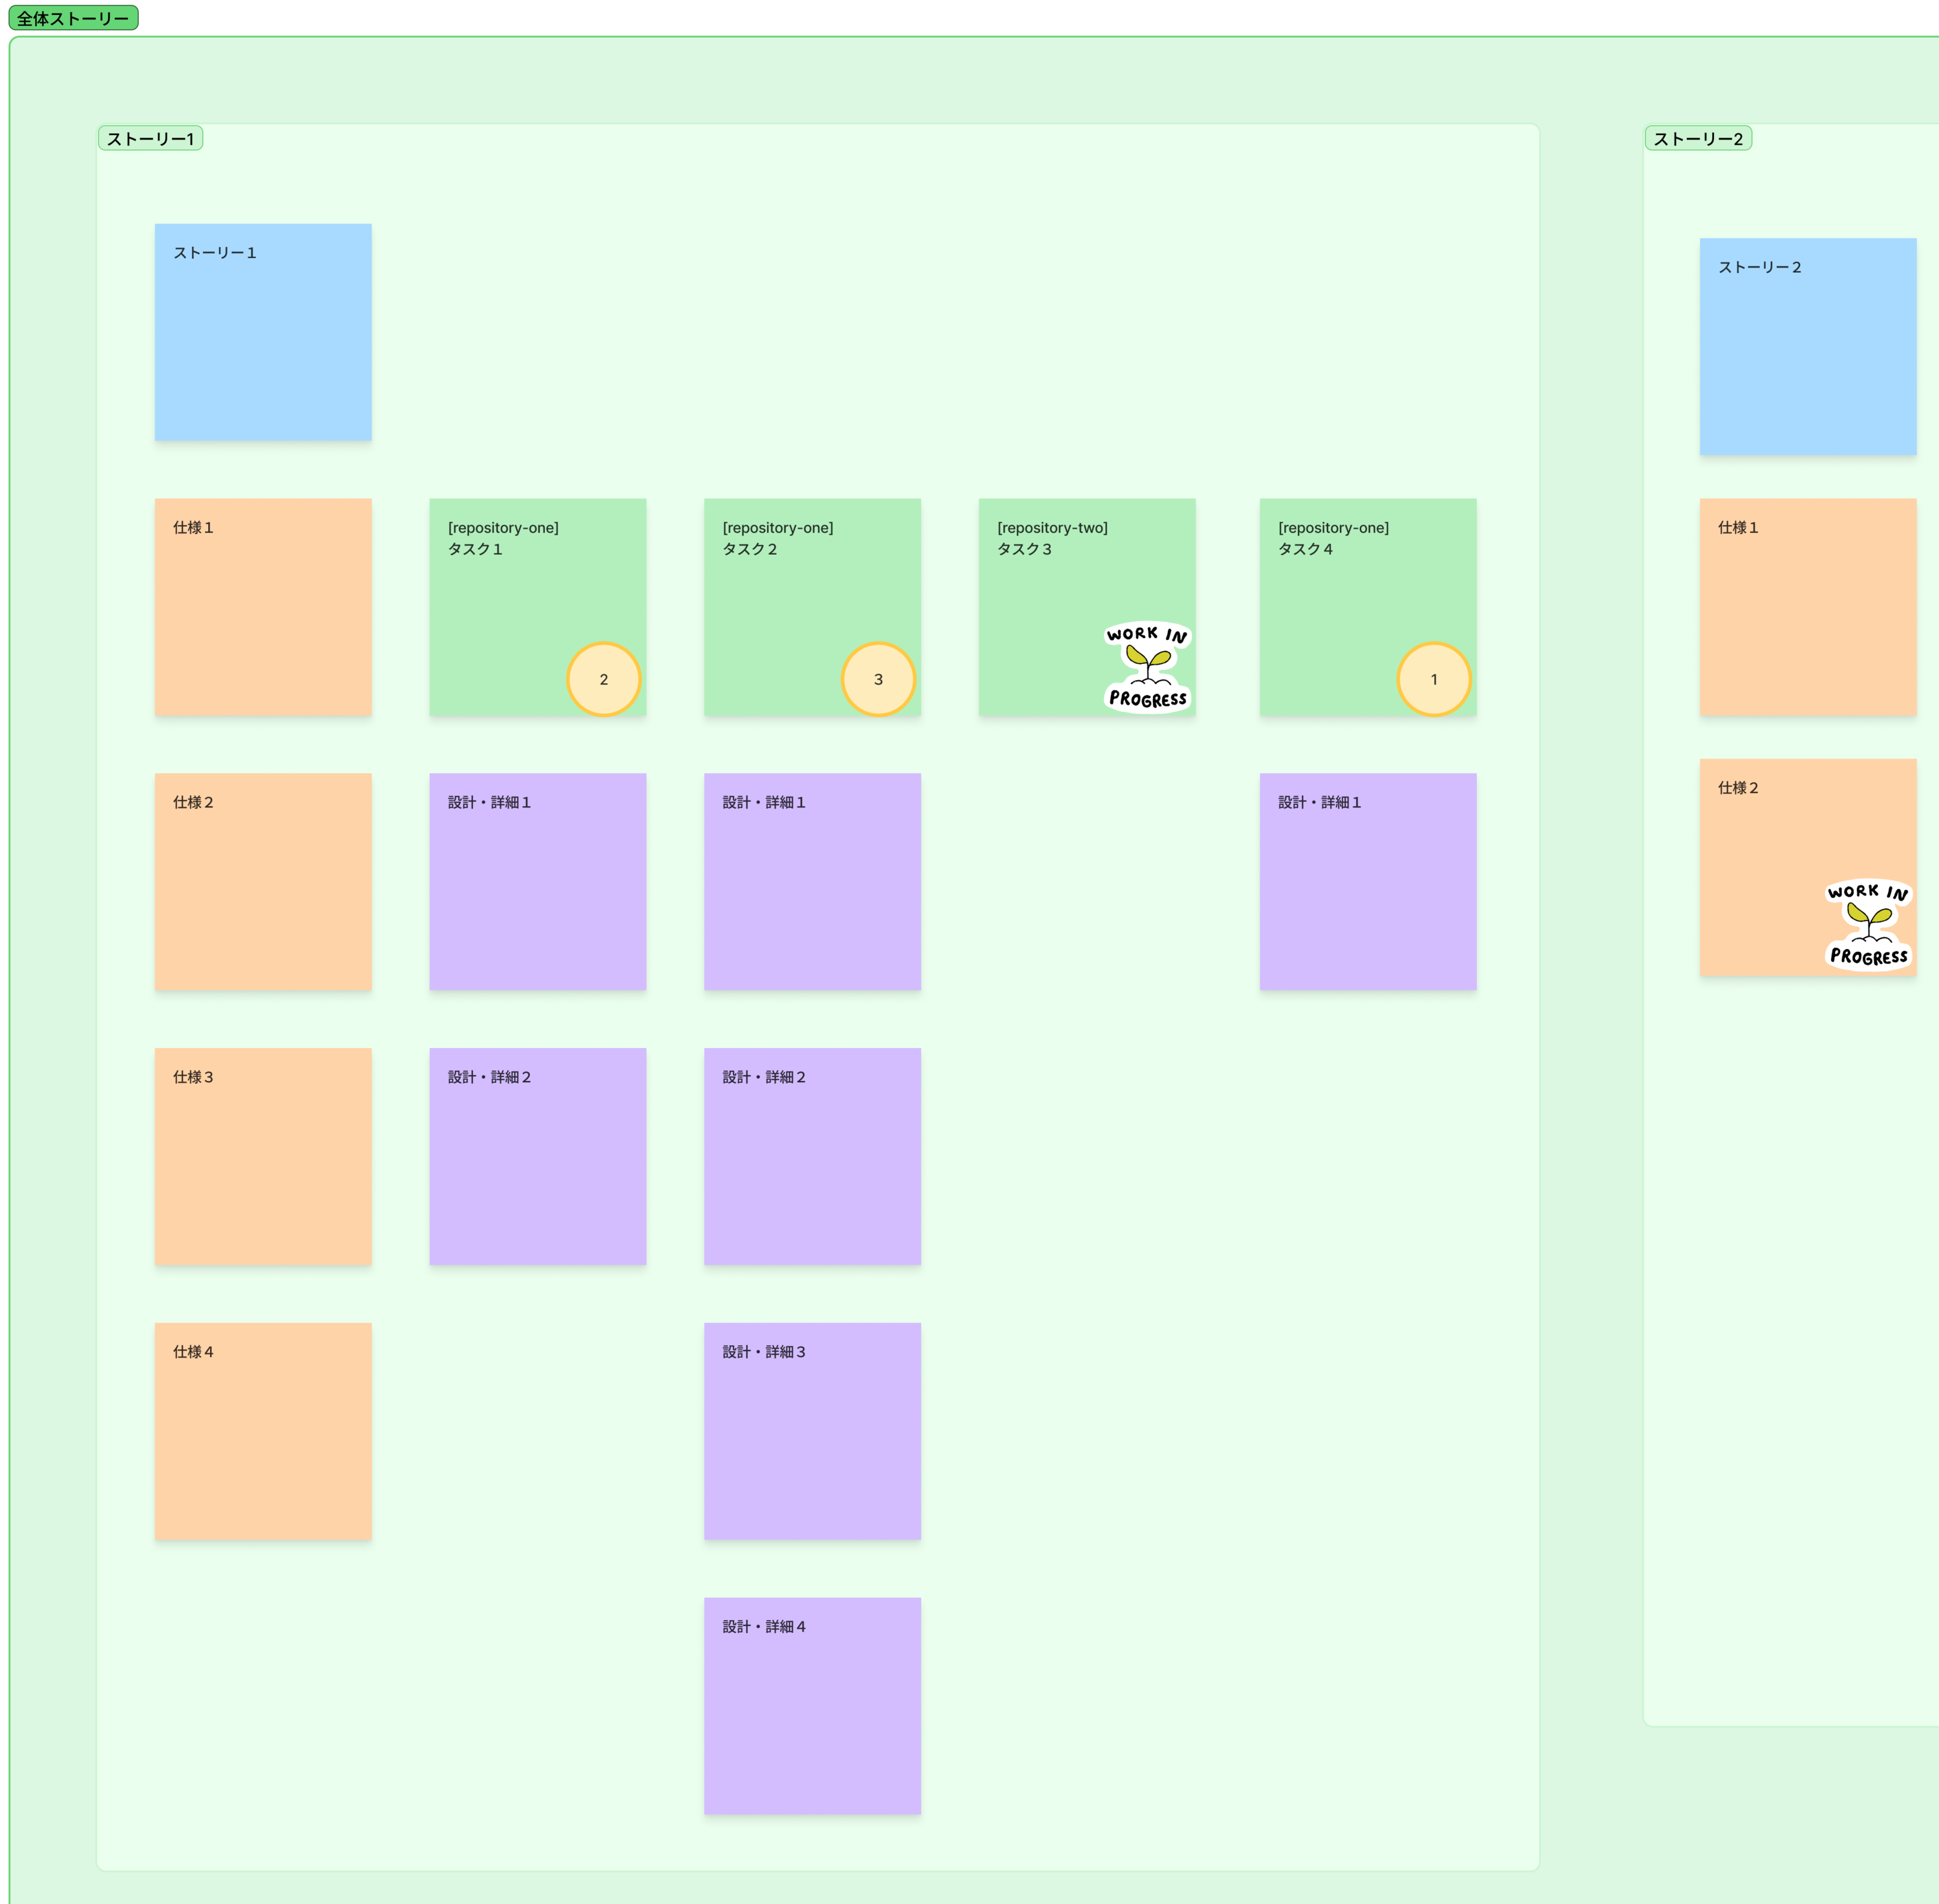Select the blue ストーリー1 sticky note
The image size is (1939, 1904).
click(x=263, y=332)
